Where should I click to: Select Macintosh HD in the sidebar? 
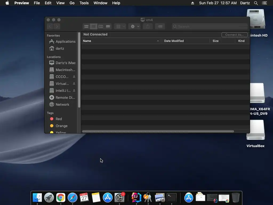click(62, 70)
